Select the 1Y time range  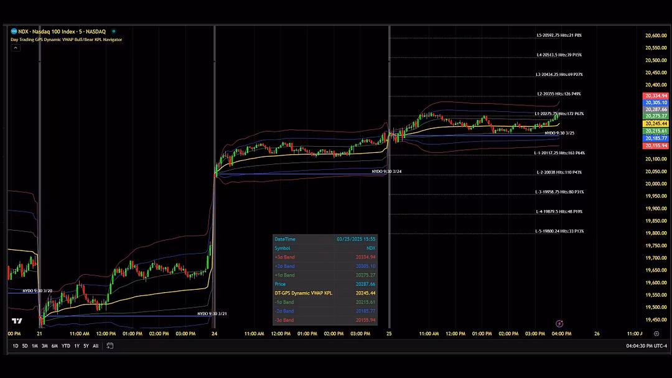pos(77,346)
